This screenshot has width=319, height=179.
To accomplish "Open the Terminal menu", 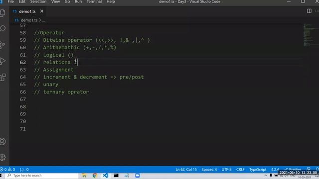I will tap(94, 1).
